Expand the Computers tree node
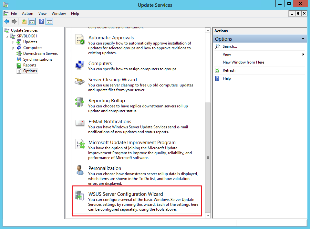310x229 pixels. click(x=13, y=48)
